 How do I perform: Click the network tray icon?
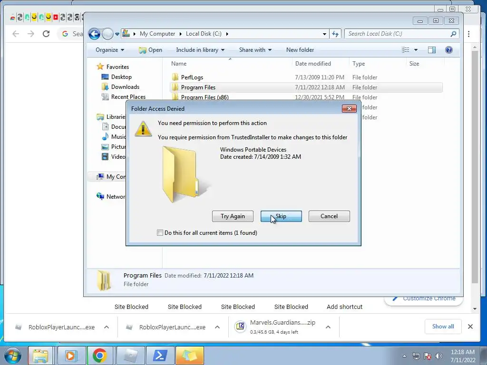[416, 356]
